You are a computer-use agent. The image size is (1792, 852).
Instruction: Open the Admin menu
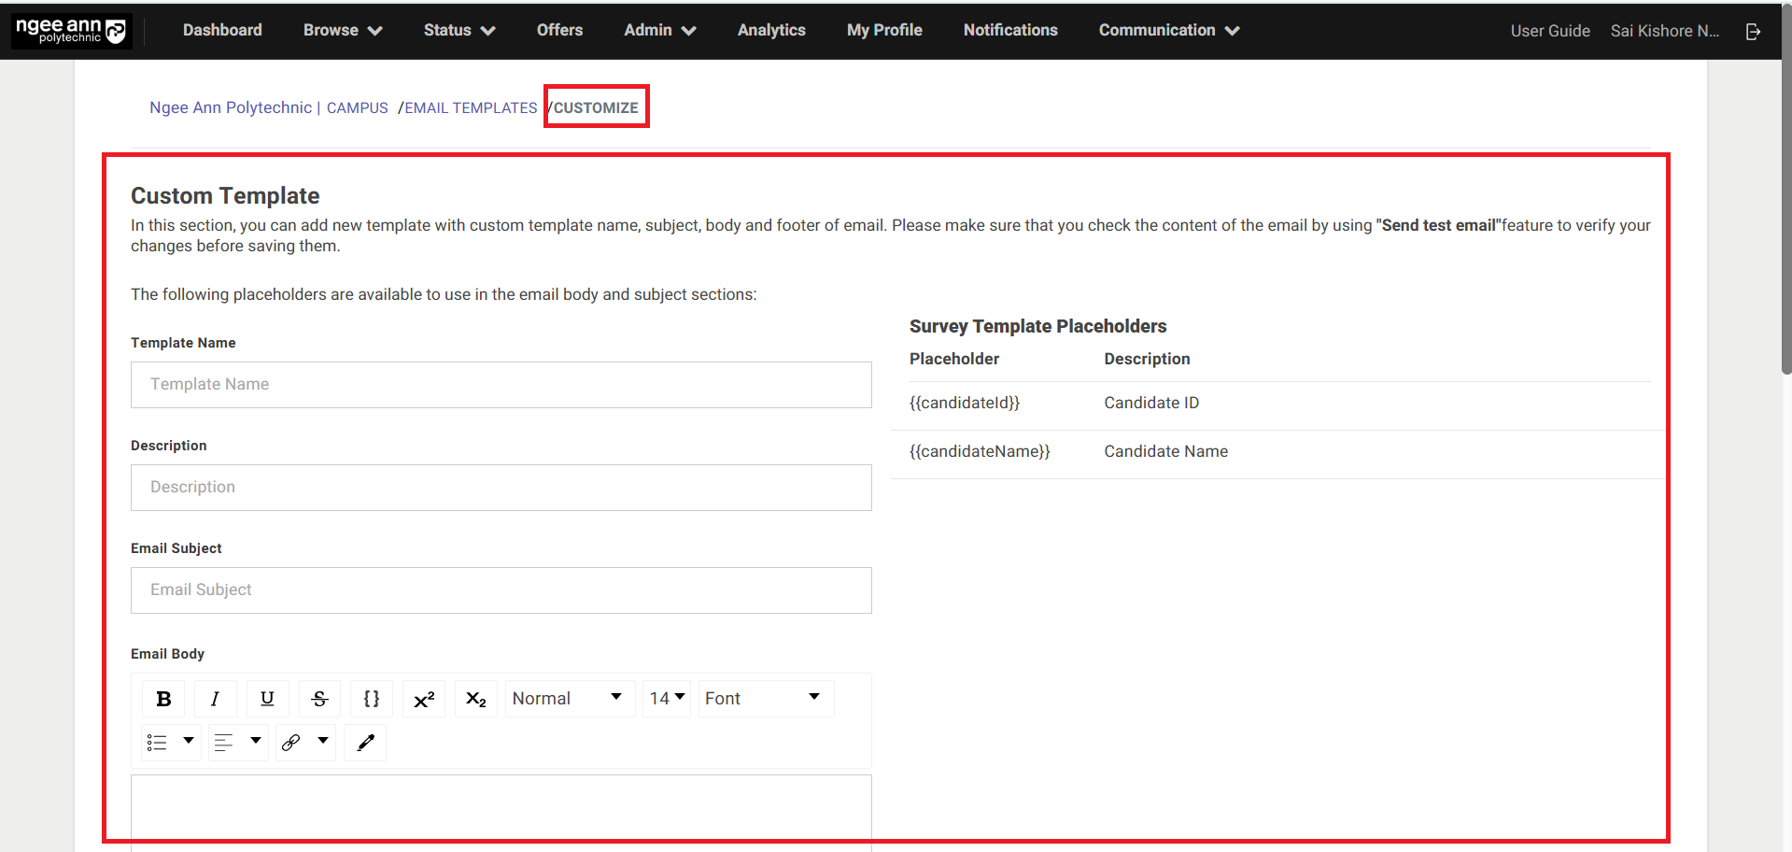pyautogui.click(x=659, y=30)
